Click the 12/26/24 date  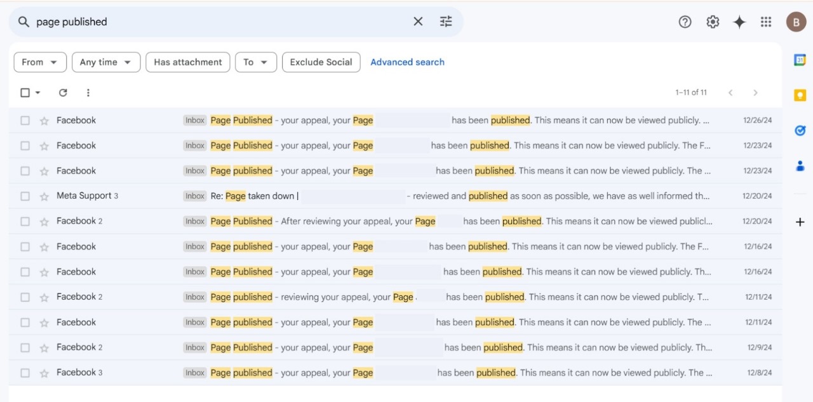757,121
